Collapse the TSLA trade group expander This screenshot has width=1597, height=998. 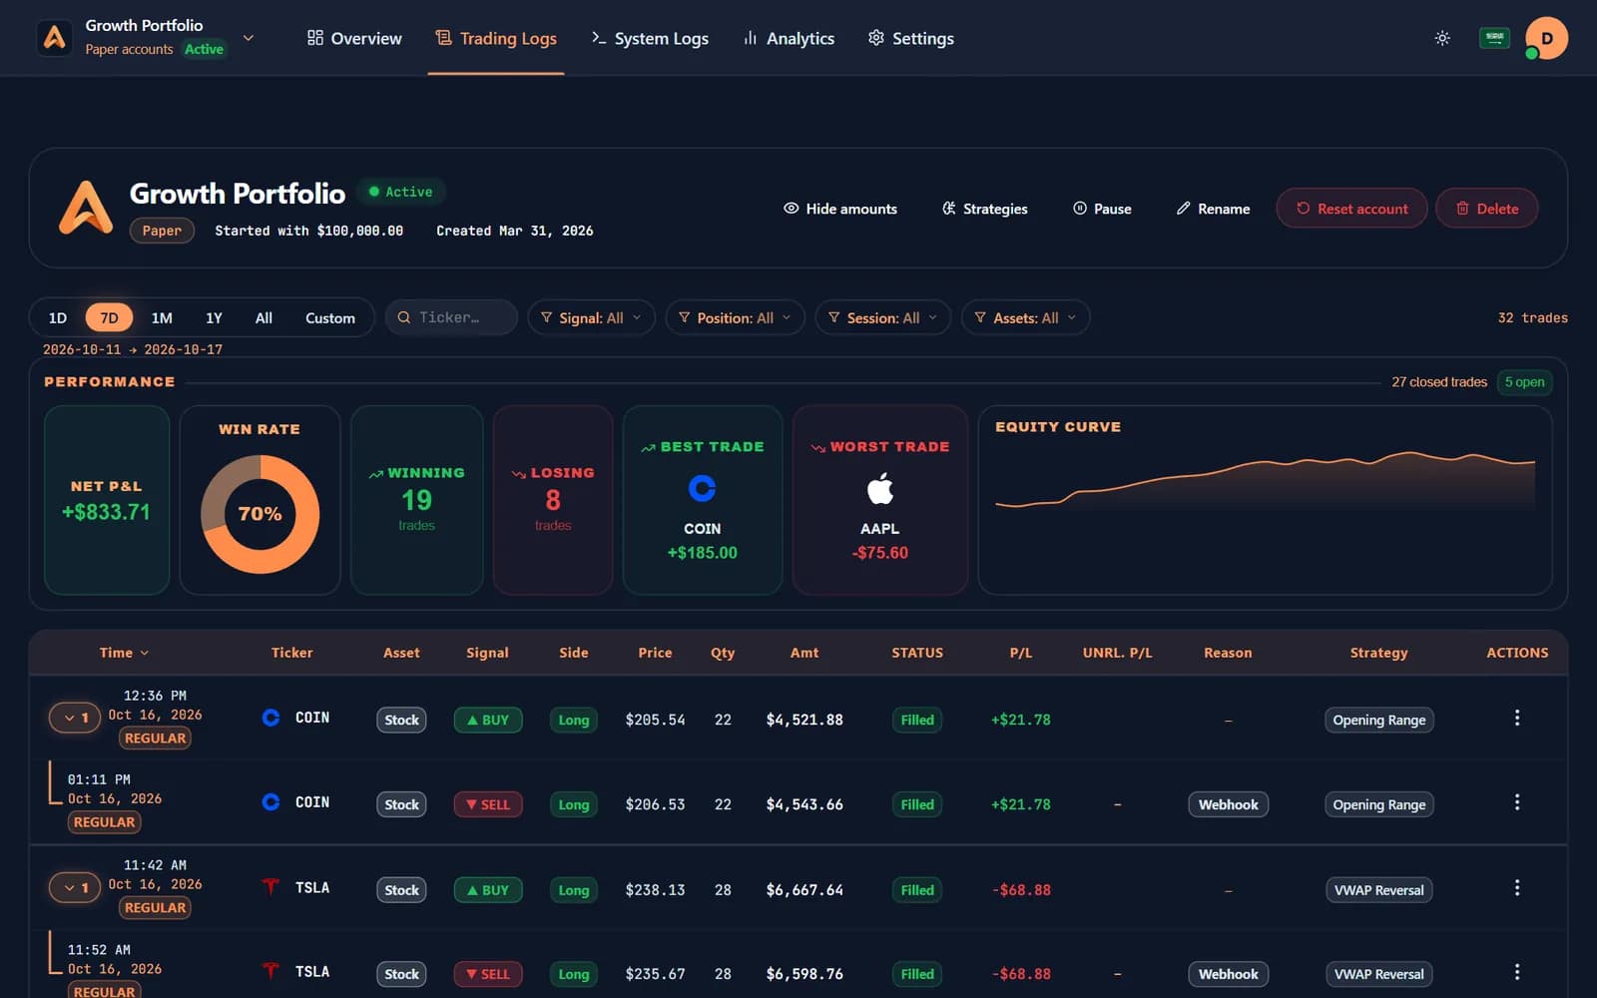[x=75, y=887]
